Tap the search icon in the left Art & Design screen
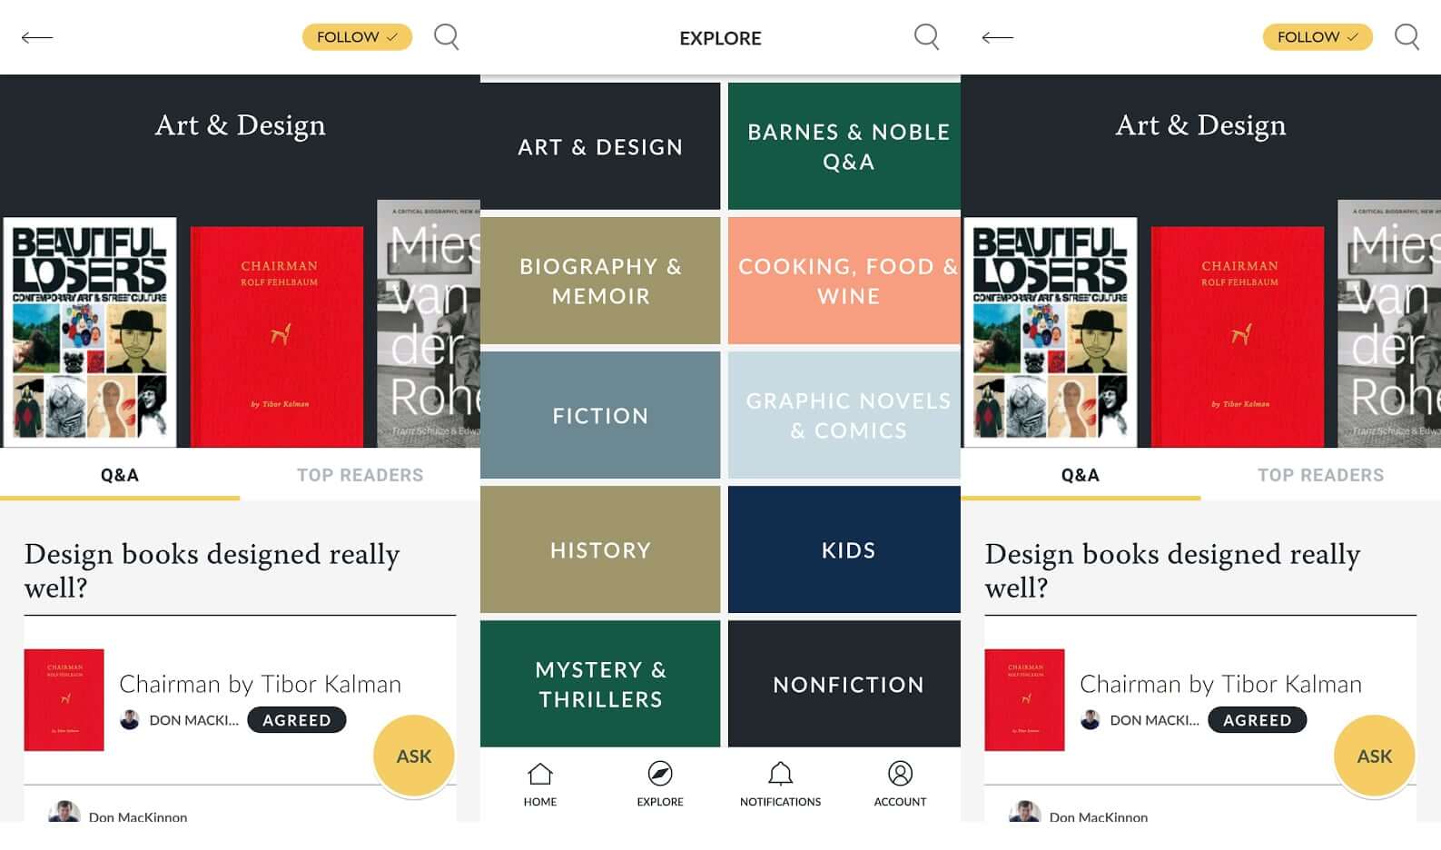1441x850 pixels. coord(446,37)
